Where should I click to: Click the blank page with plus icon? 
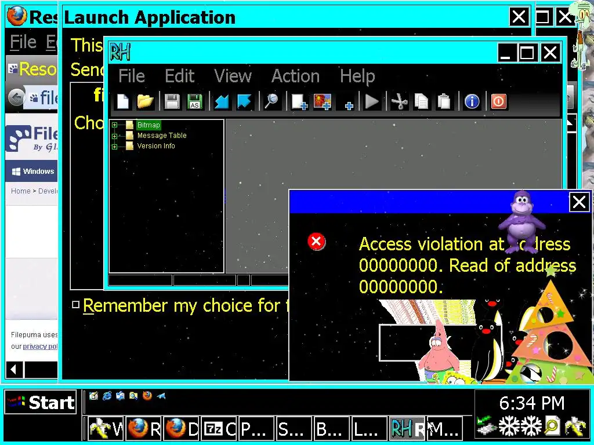point(299,101)
